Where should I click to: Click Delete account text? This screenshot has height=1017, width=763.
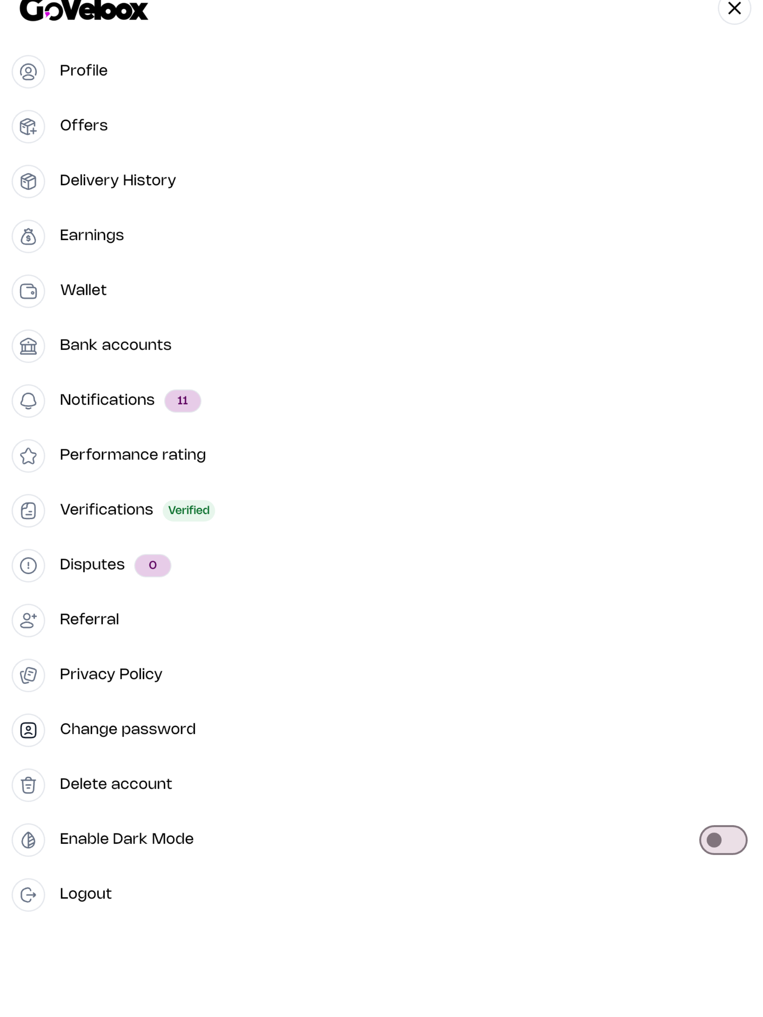point(116,784)
